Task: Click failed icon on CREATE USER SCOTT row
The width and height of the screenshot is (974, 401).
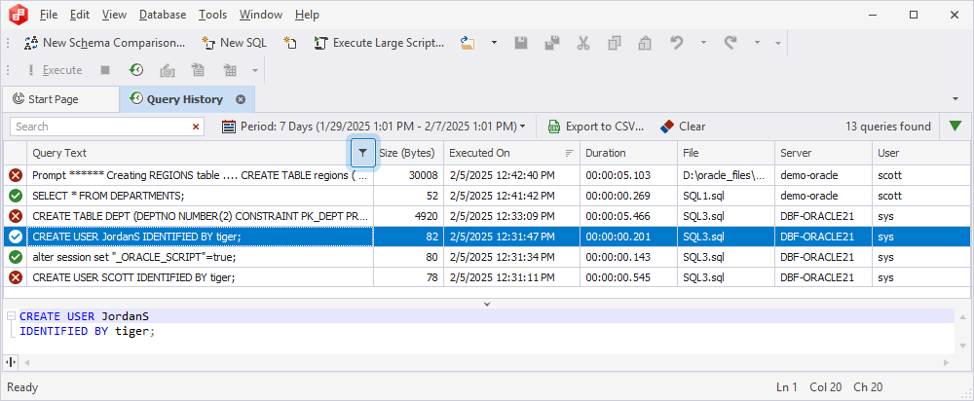Action: [16, 276]
